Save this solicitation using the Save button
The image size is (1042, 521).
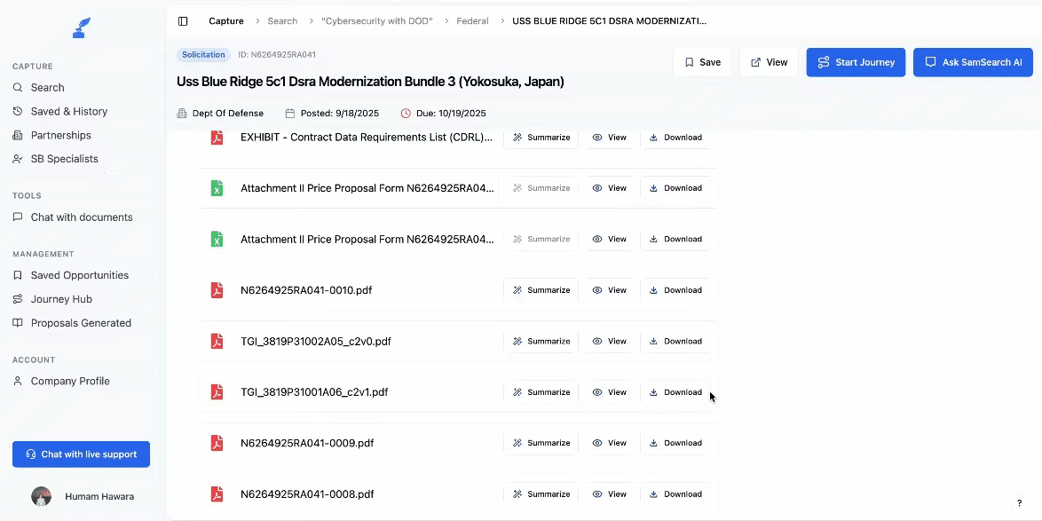(703, 62)
